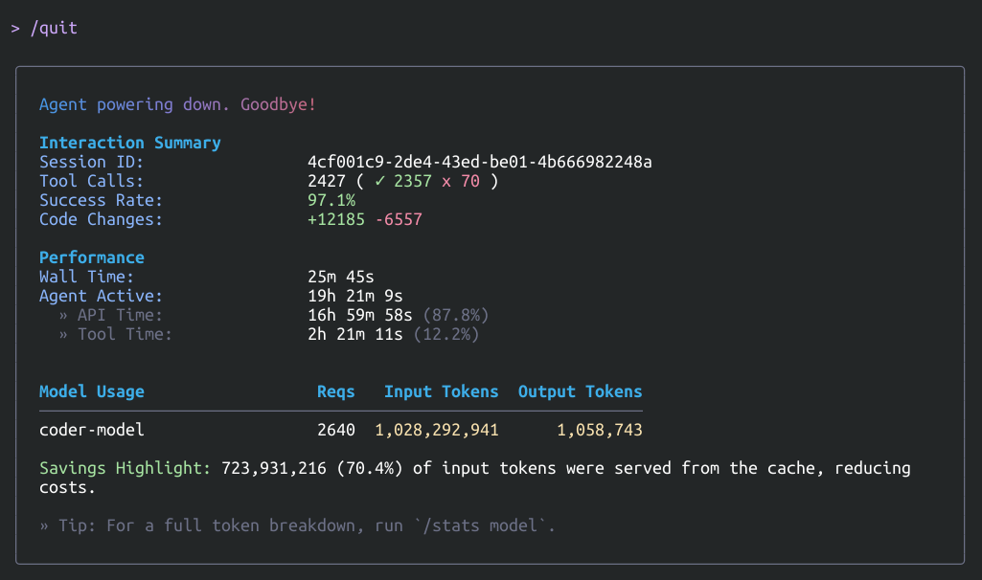This screenshot has height=580, width=982.
Task: Click the Model Usage column header
Action: (92, 391)
